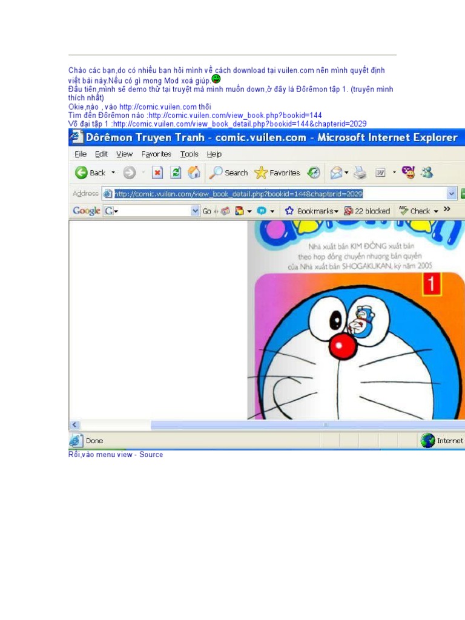
Task: Expand the Check spelling dropdown arrow
Action: pos(436,211)
